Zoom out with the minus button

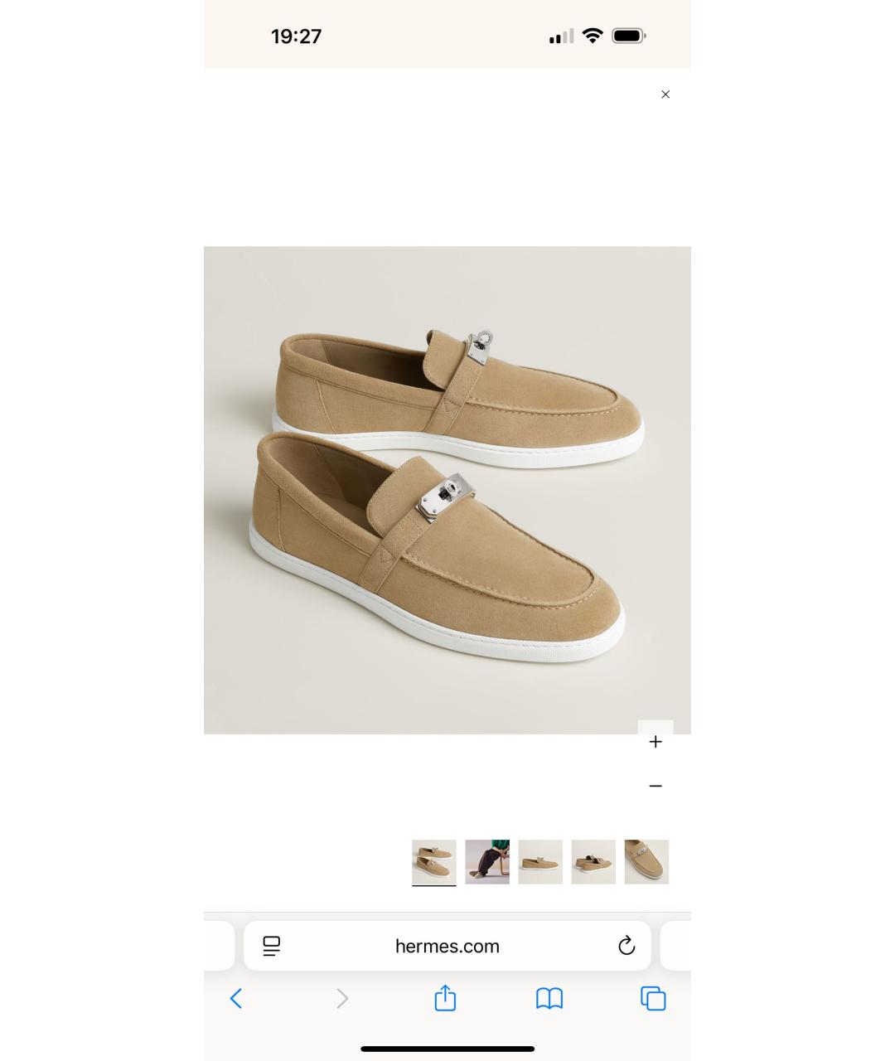(656, 786)
